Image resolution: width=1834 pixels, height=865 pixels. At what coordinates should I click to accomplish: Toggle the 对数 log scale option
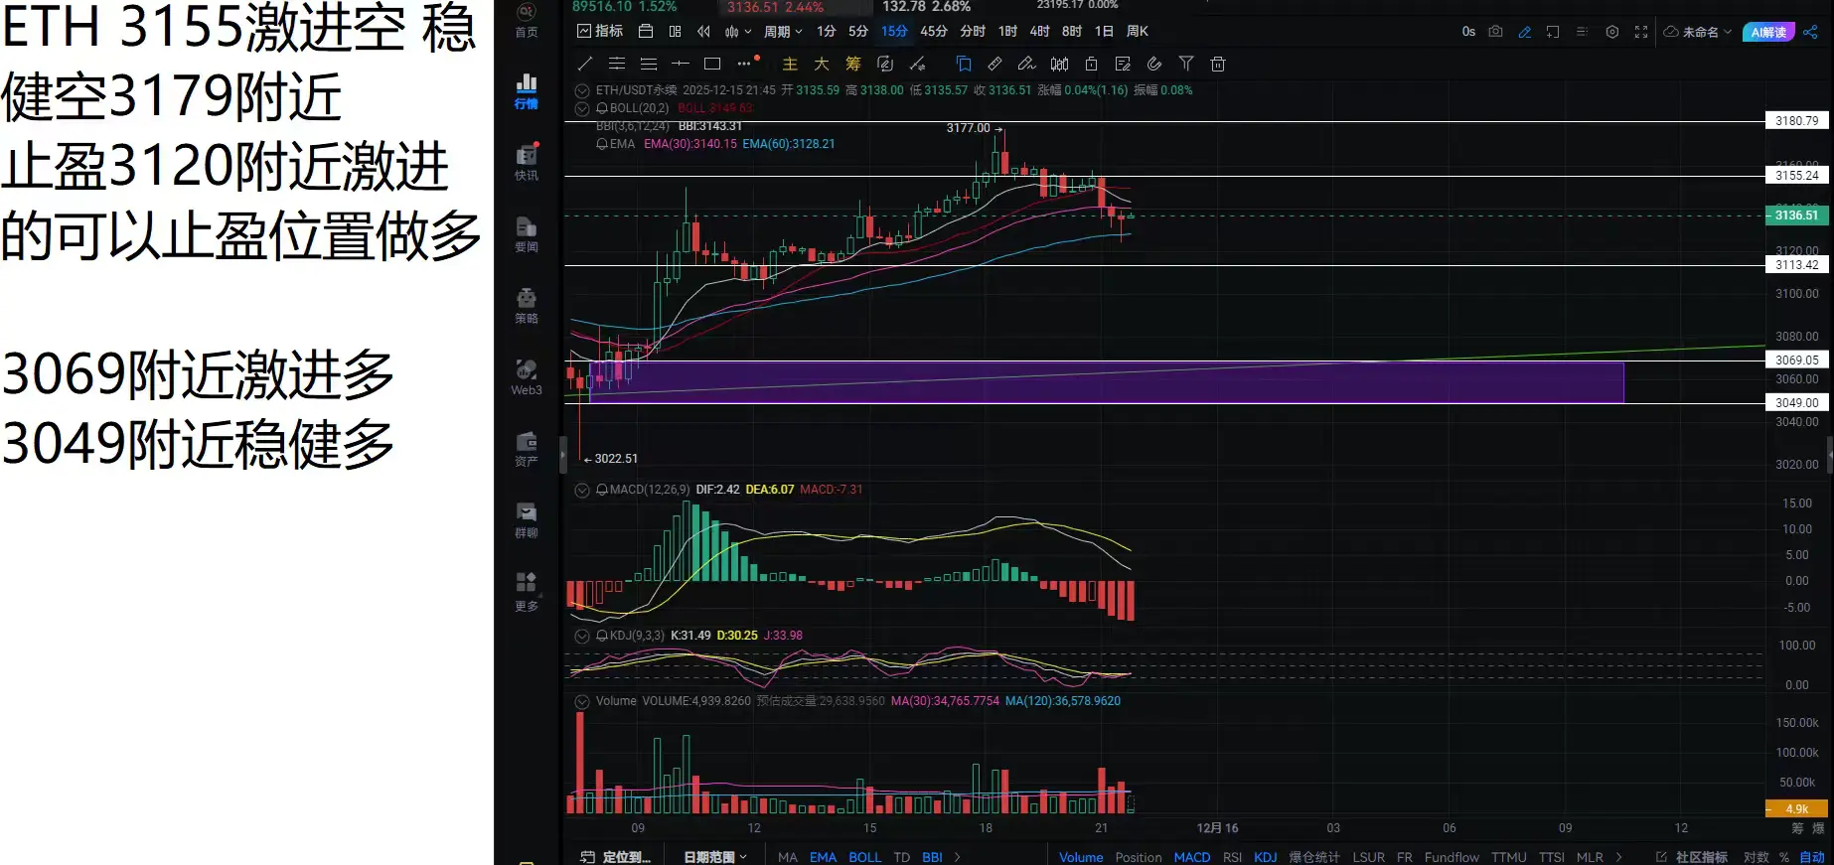click(x=1756, y=857)
